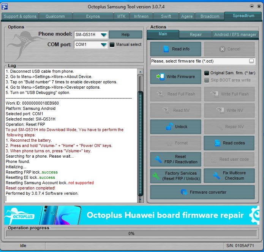Click the Firmware converter button label
The height and width of the screenshot is (252, 264).
pyautogui.click(x=208, y=192)
